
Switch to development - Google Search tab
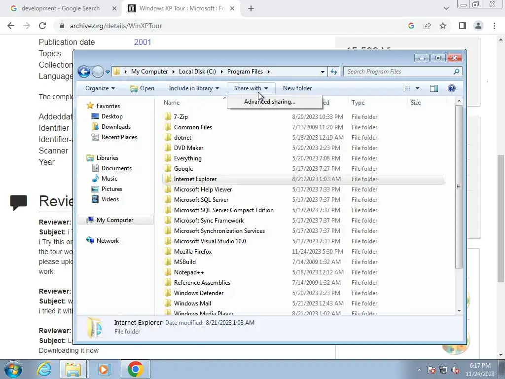click(x=61, y=8)
